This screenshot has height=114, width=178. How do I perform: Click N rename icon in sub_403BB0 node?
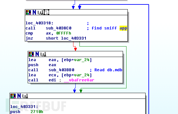[37, 54]
